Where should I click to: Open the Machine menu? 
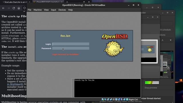pos(37,10)
